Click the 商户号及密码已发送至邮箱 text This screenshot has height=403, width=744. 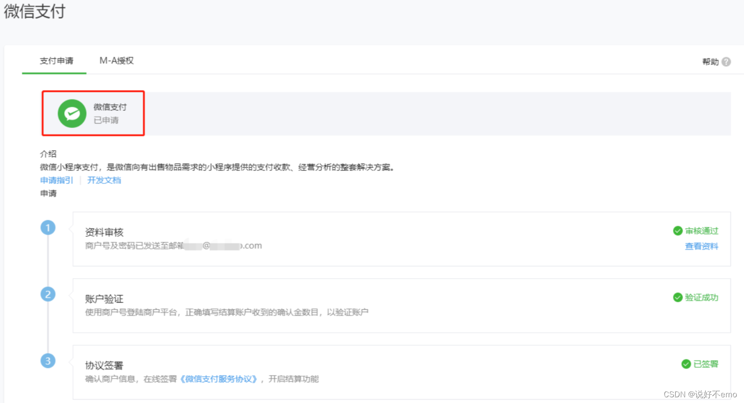click(134, 245)
